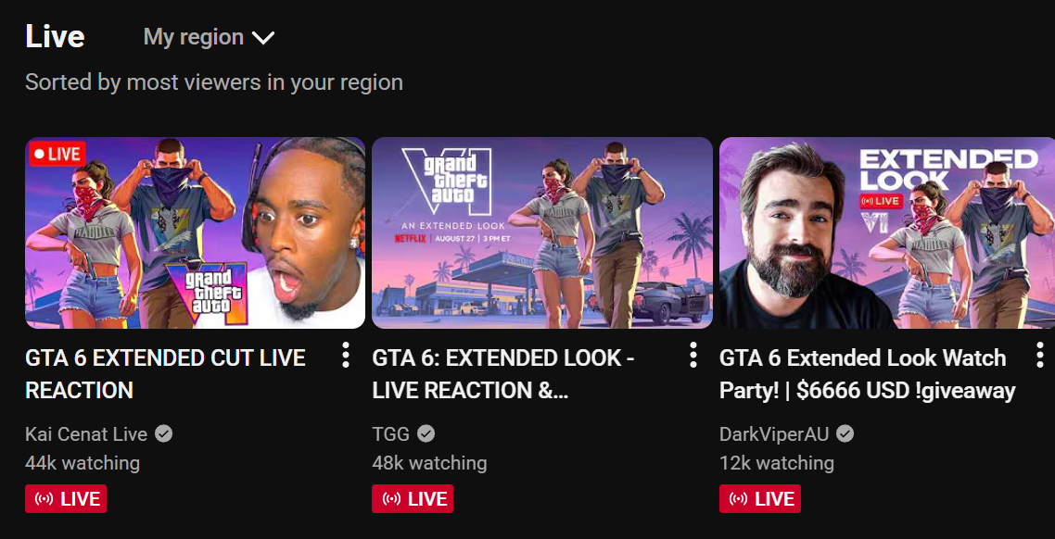Open the TGG Extended Look thumbnail
The height and width of the screenshot is (539, 1055).
point(542,233)
